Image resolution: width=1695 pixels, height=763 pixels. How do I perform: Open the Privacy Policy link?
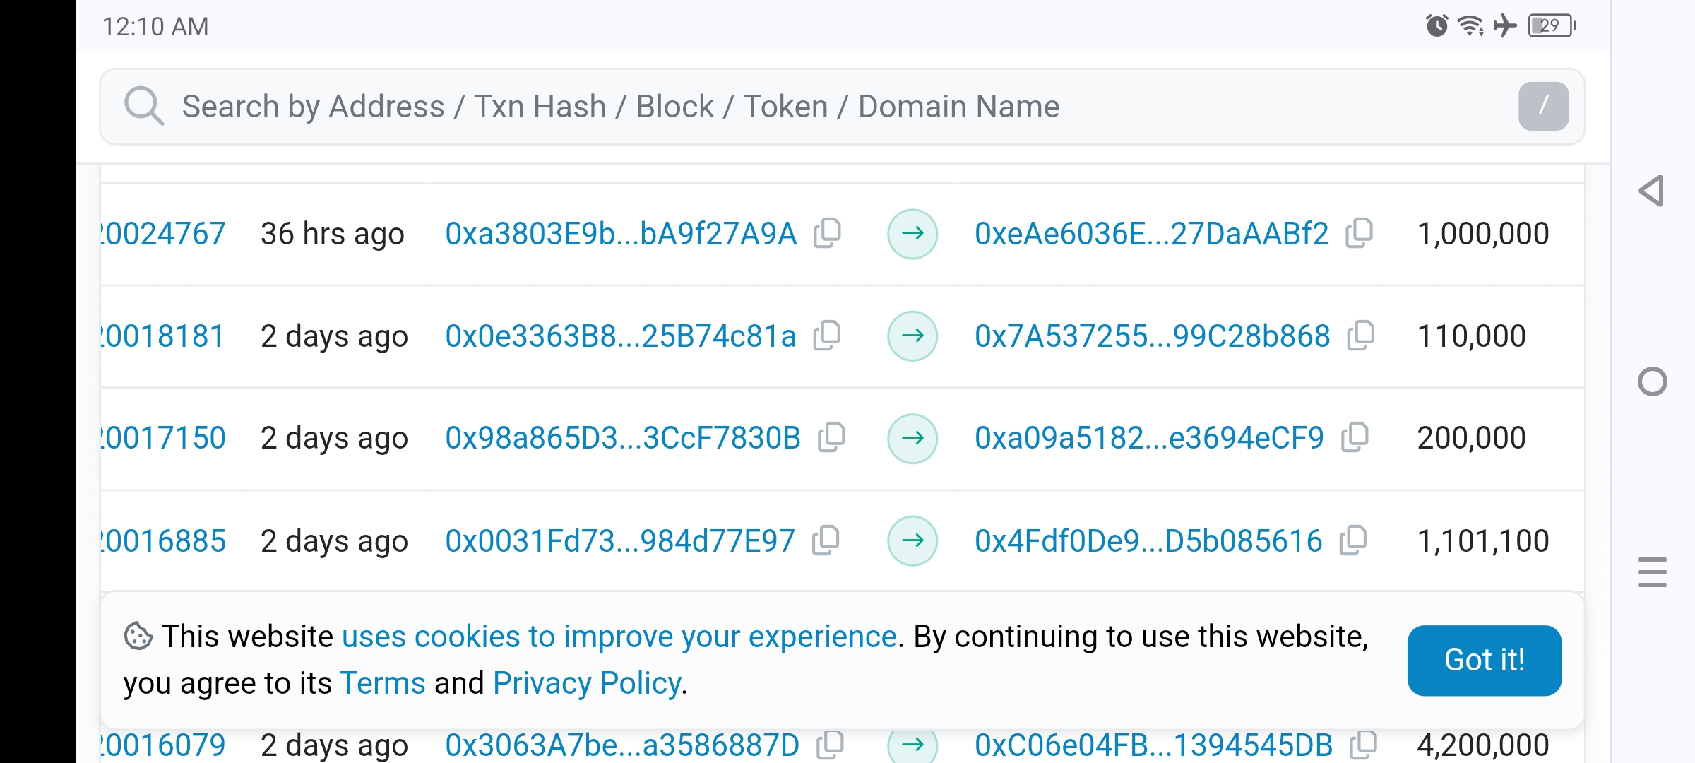(587, 683)
